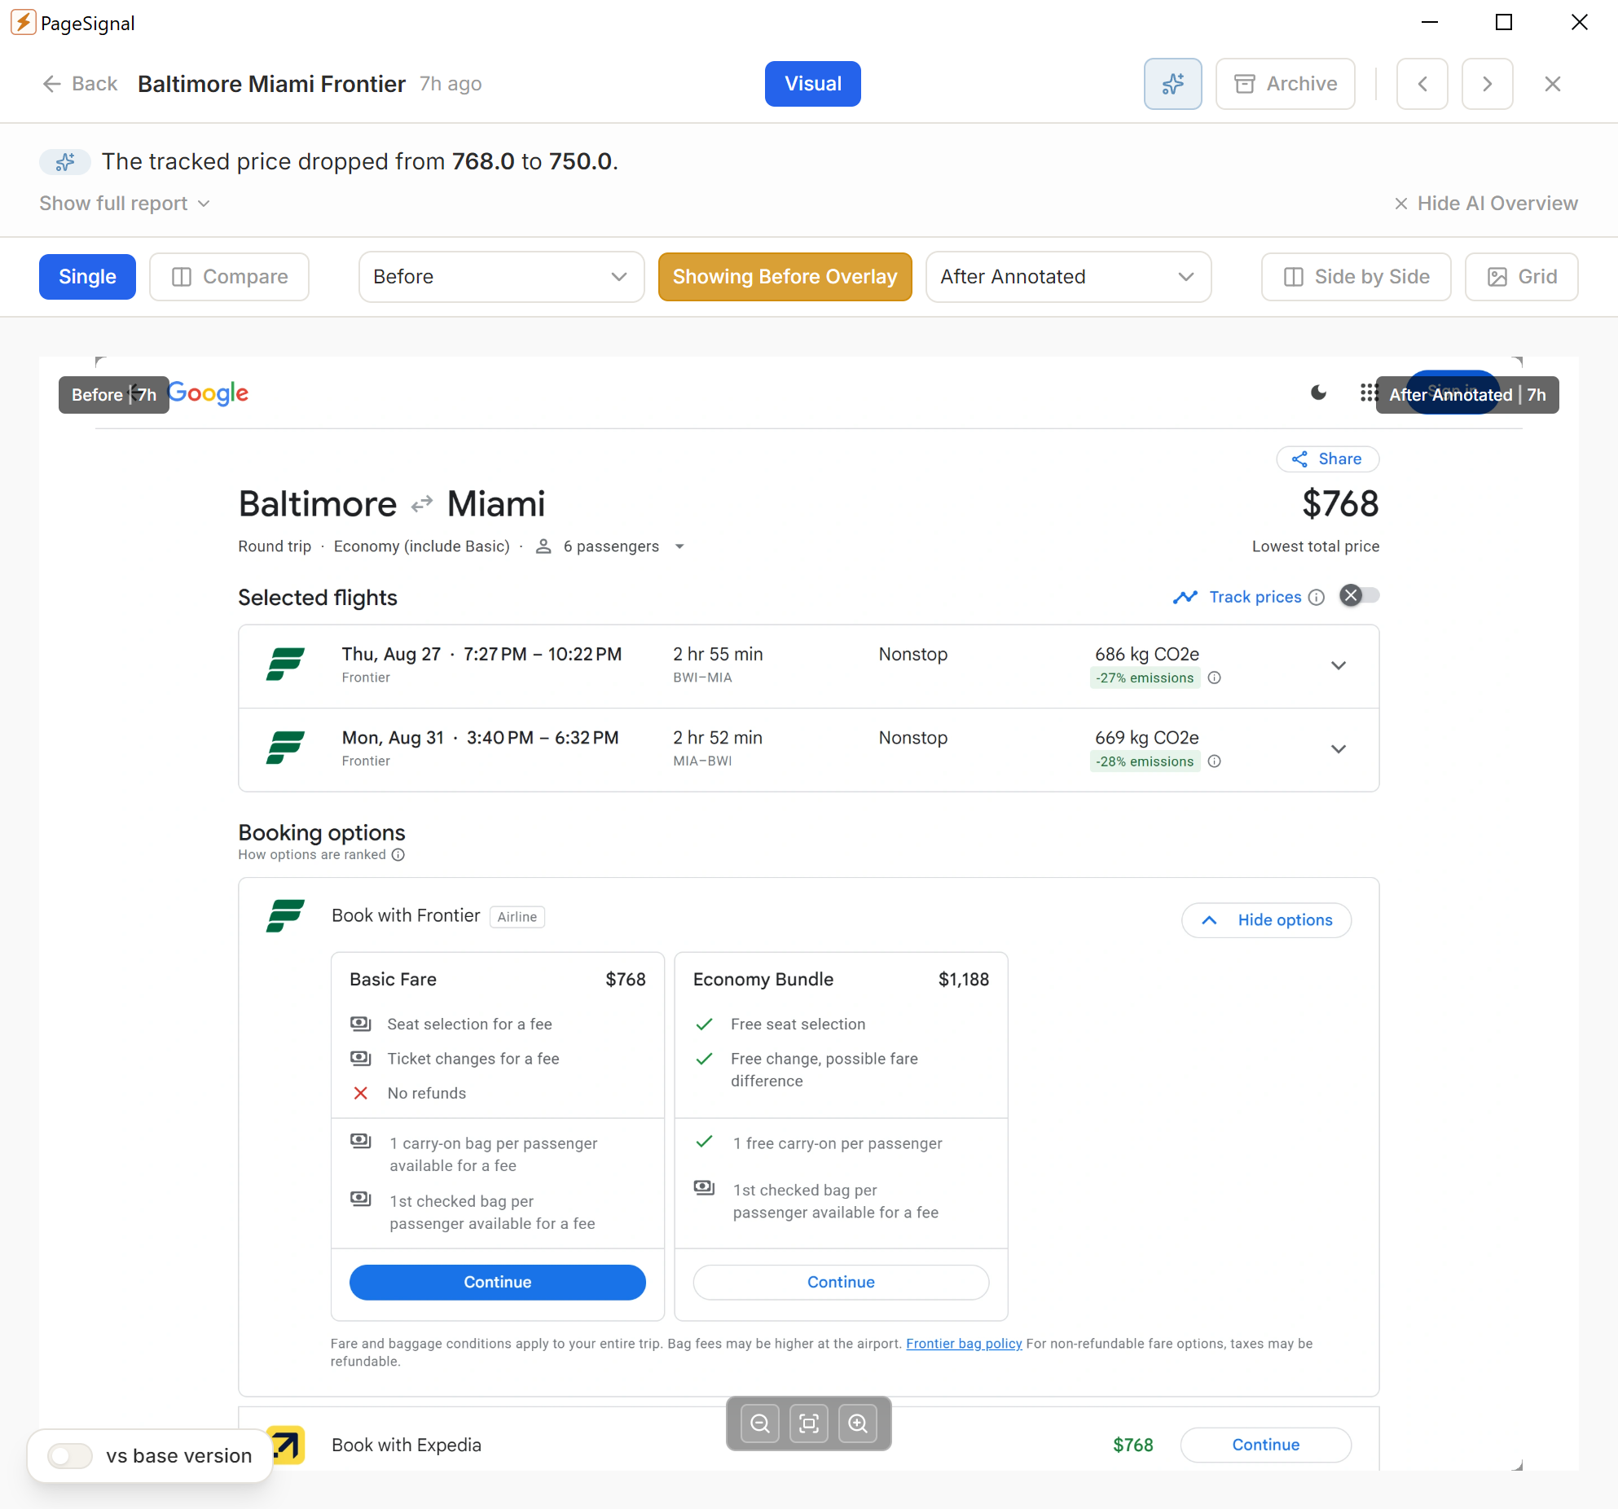Click Track prices info icon
This screenshot has height=1509, width=1618.
pos(1317,597)
